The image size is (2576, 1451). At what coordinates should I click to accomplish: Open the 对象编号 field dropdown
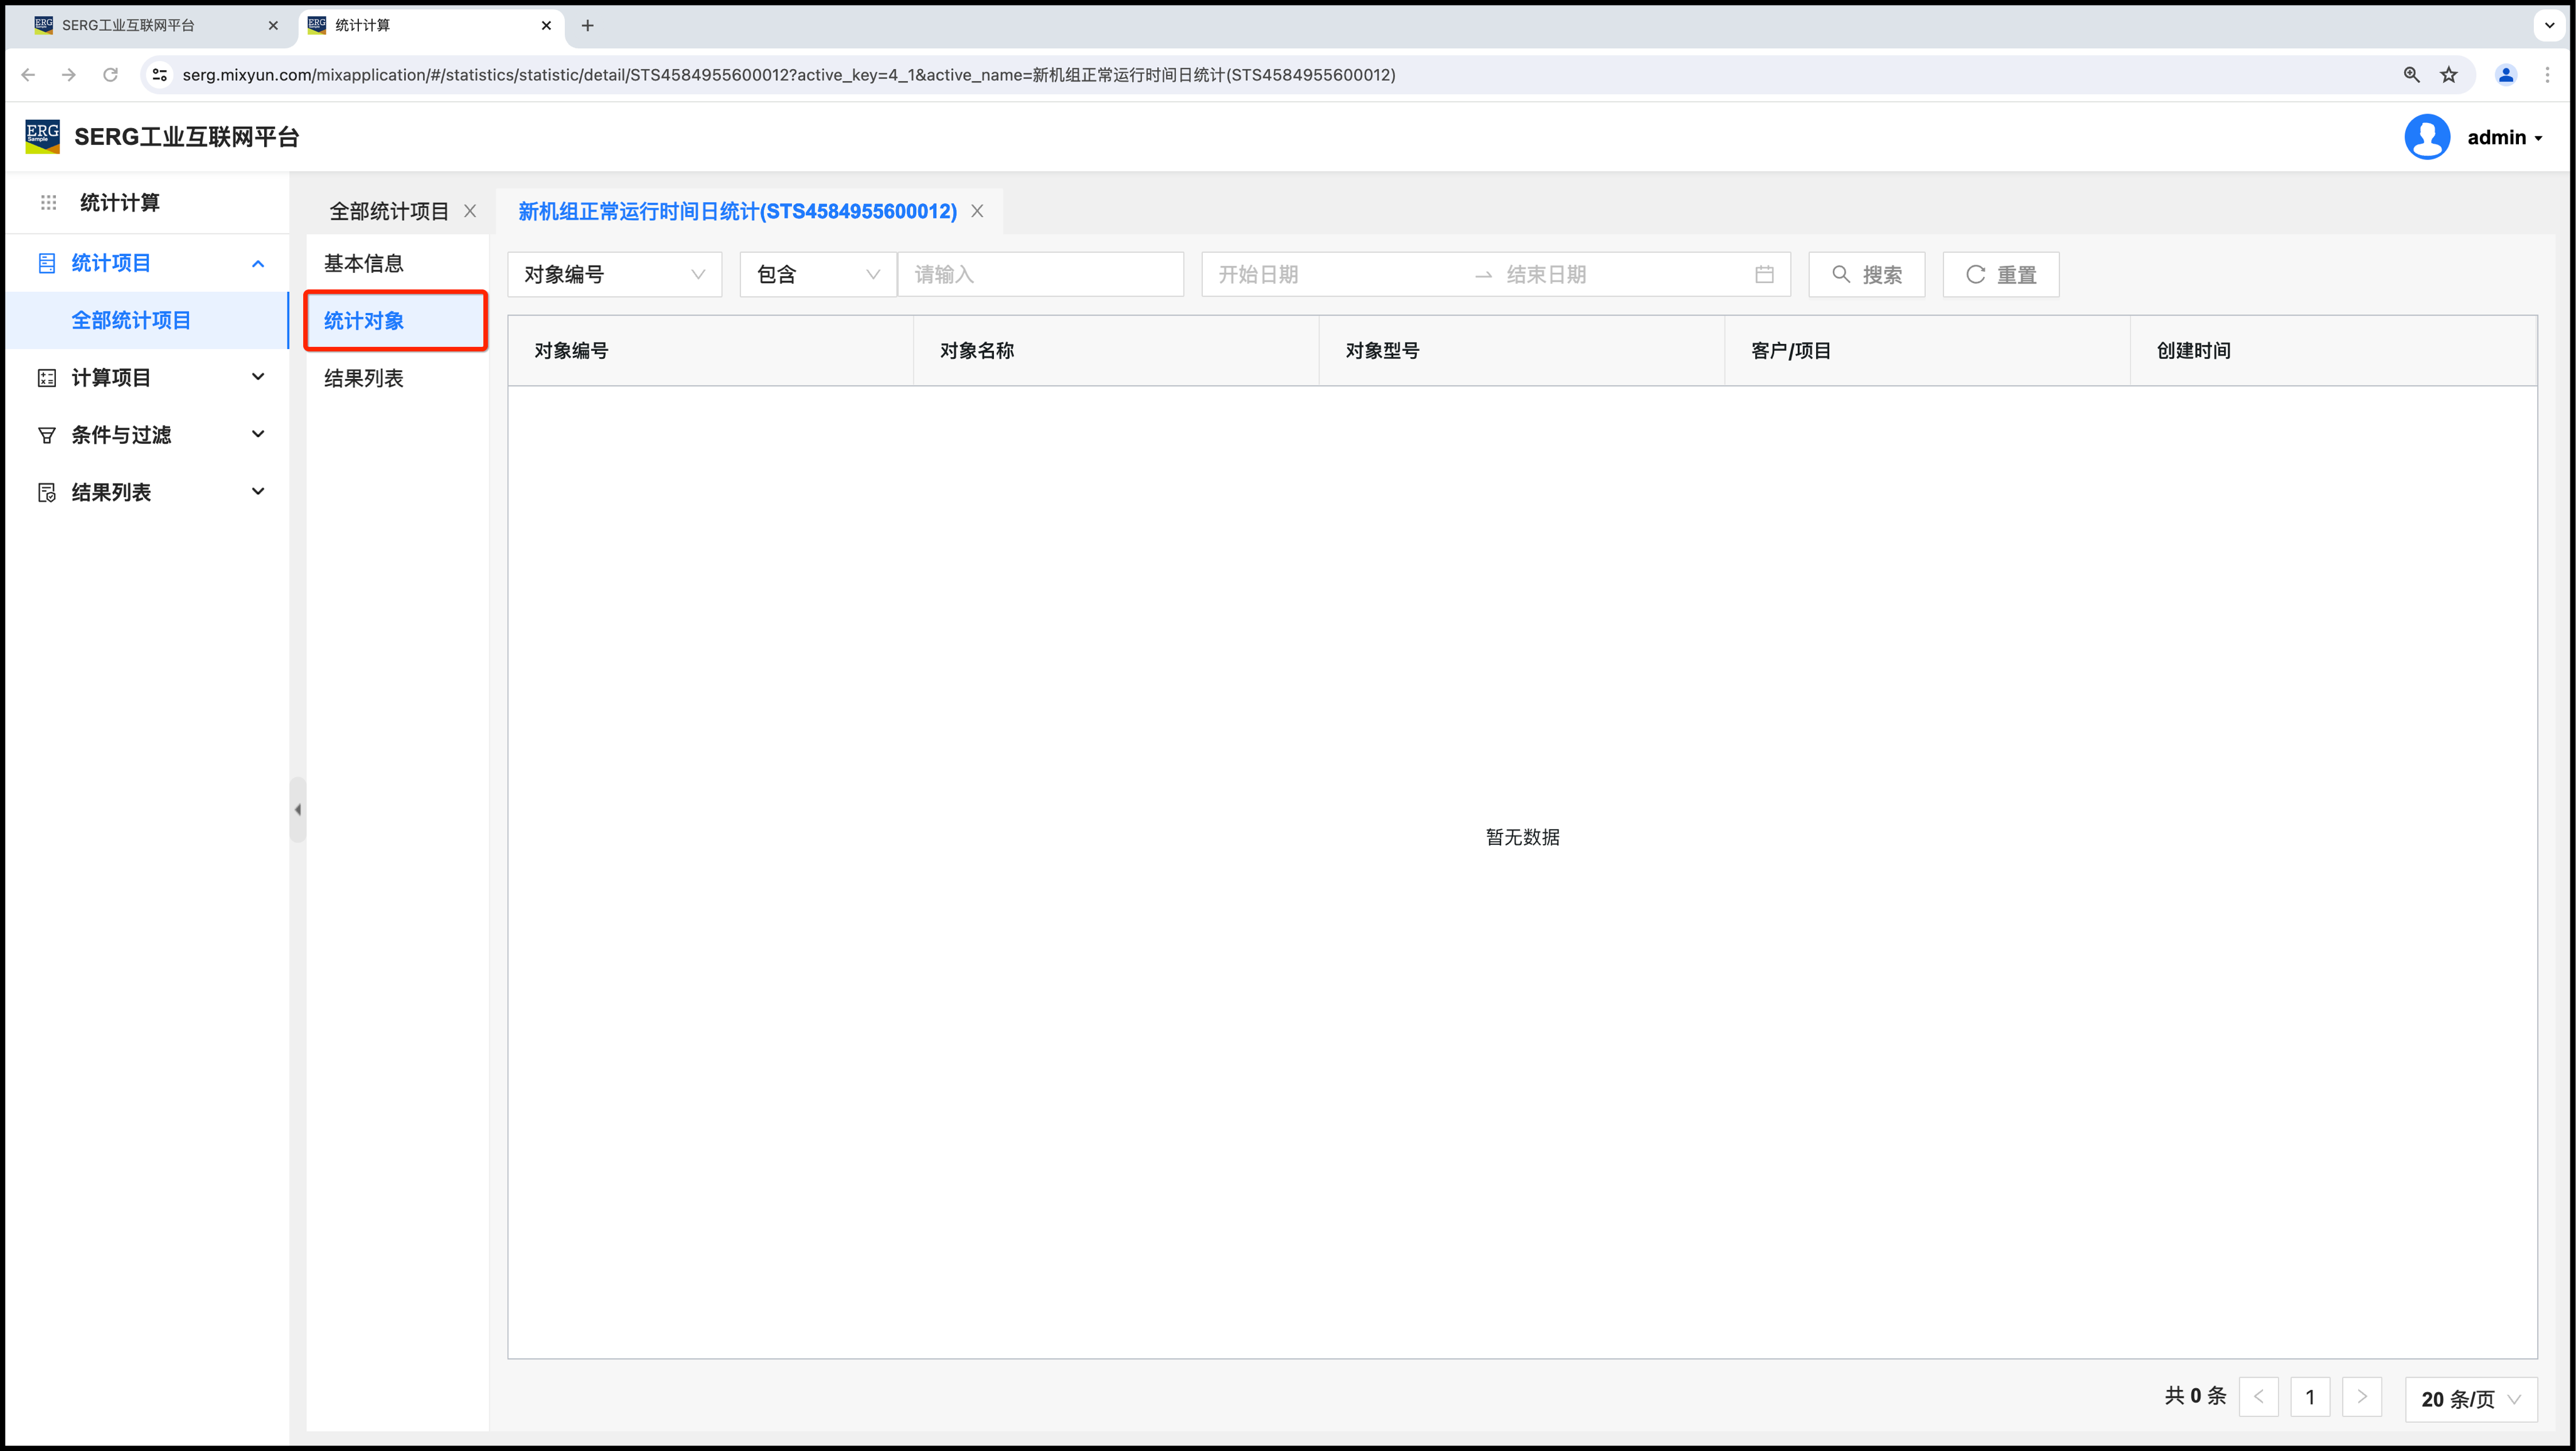point(614,274)
